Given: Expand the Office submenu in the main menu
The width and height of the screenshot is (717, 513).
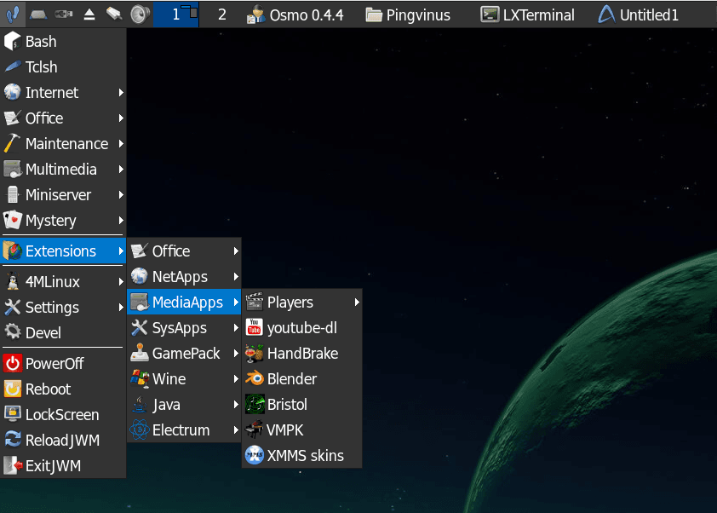Looking at the screenshot, I should coord(63,118).
